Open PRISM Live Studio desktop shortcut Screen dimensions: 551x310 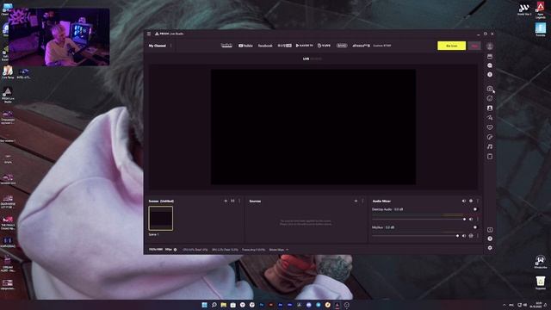(8, 95)
